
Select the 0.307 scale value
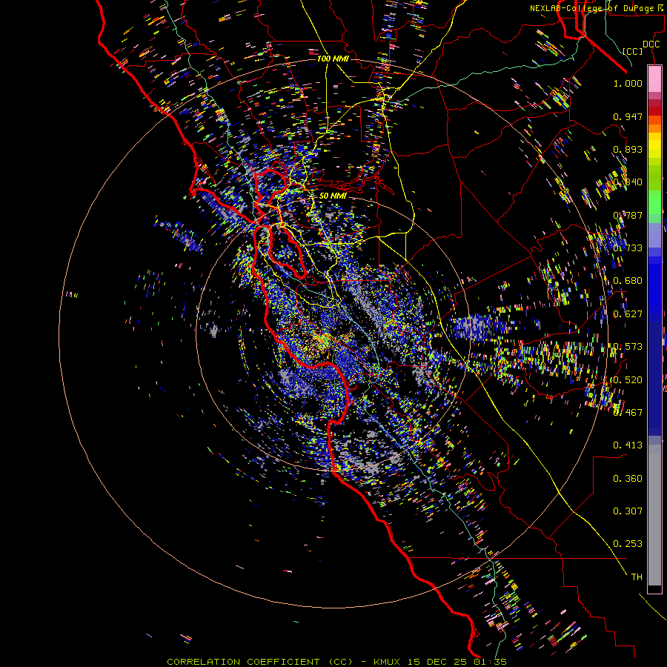[628, 511]
